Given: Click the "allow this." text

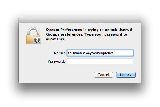Looking at the screenshot, I should point(55,39).
